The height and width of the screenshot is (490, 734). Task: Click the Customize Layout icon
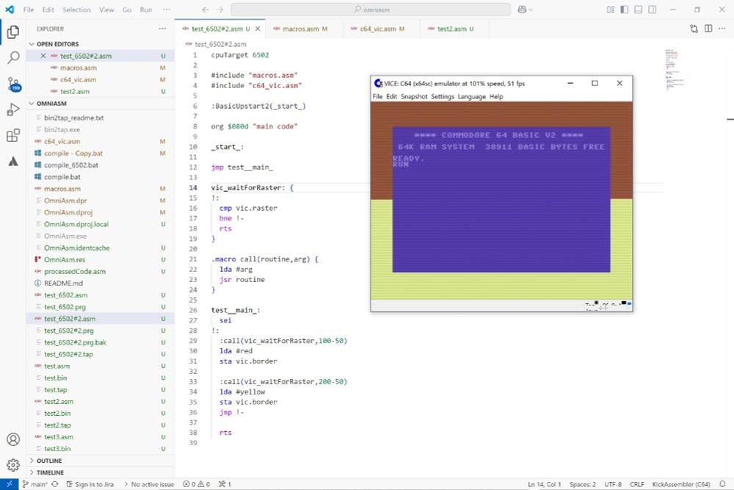(611, 10)
